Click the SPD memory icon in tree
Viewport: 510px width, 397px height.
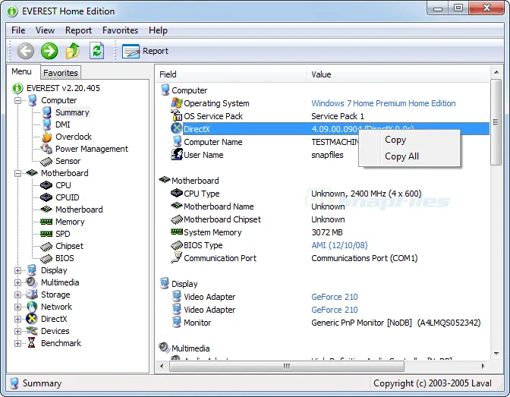pyautogui.click(x=46, y=234)
